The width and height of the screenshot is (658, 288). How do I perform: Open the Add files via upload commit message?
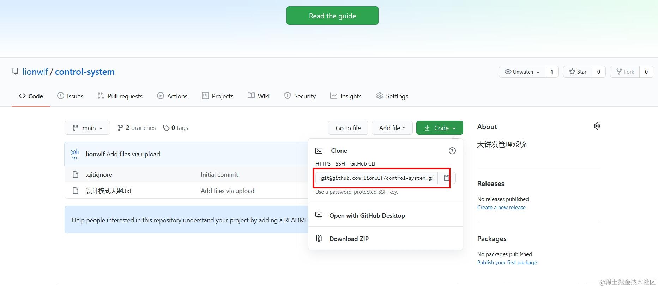click(x=133, y=154)
